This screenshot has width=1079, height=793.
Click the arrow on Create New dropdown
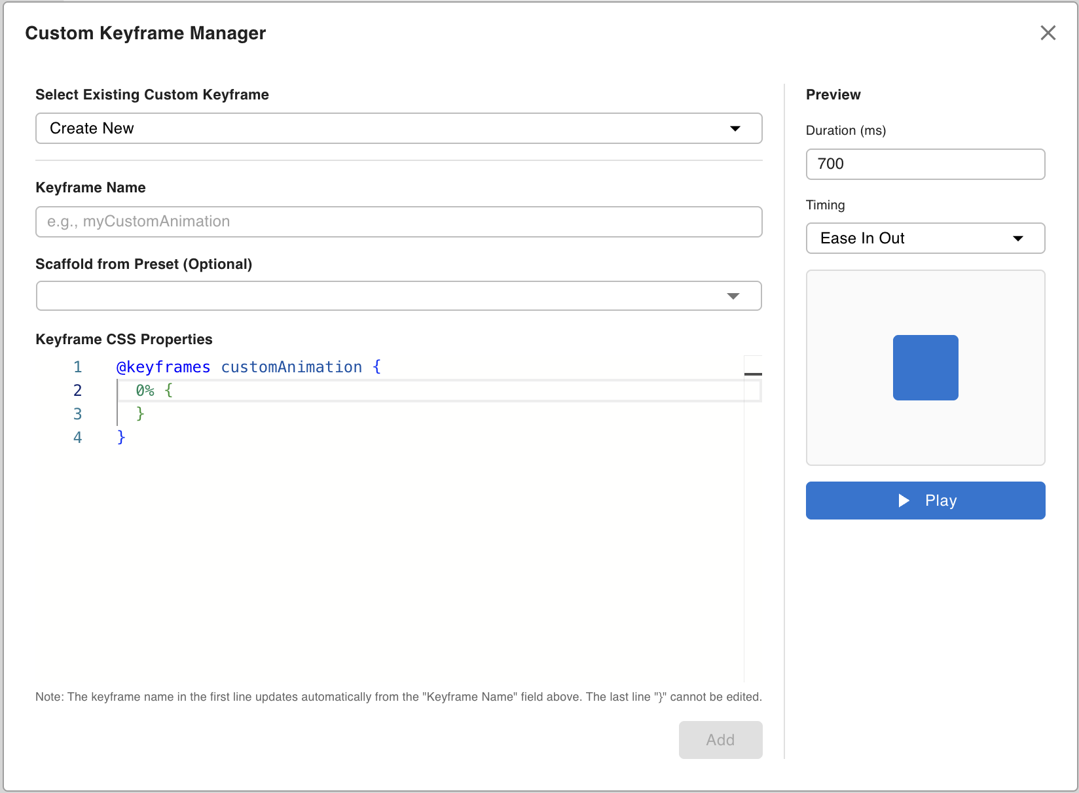(x=735, y=128)
